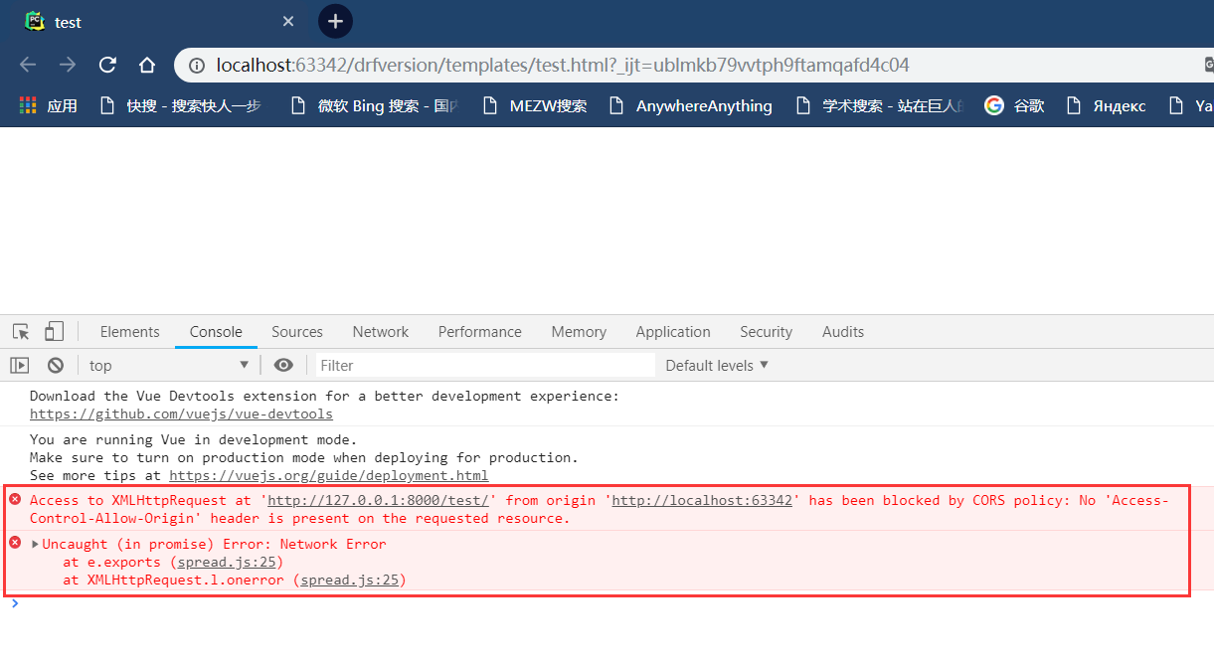
Task: Expand the Uncaught (in promise) error
Action: (36, 544)
